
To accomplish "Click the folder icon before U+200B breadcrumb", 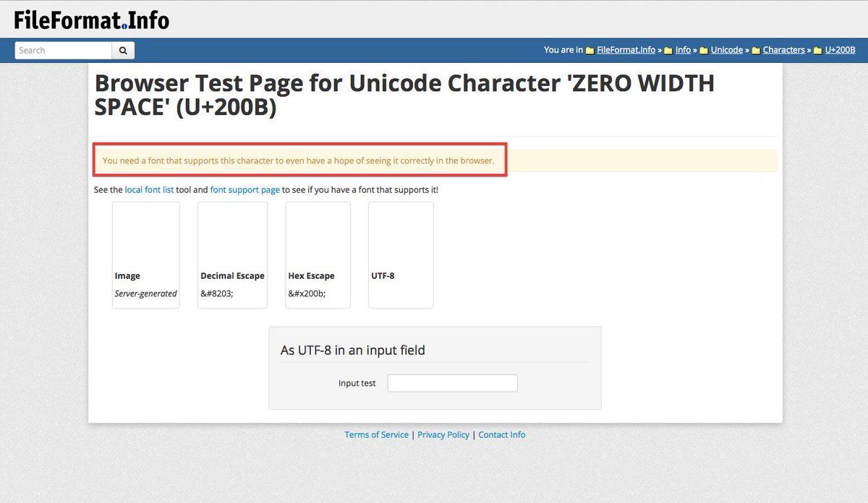I will pyautogui.click(x=818, y=51).
